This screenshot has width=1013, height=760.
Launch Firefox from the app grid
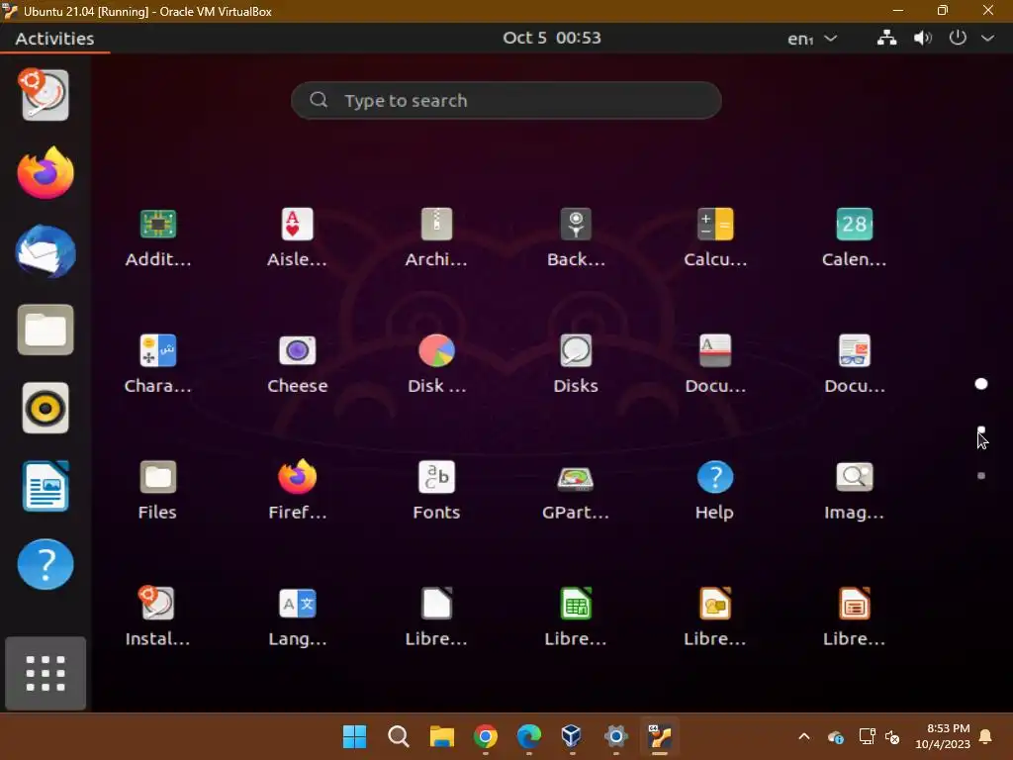[297, 490]
